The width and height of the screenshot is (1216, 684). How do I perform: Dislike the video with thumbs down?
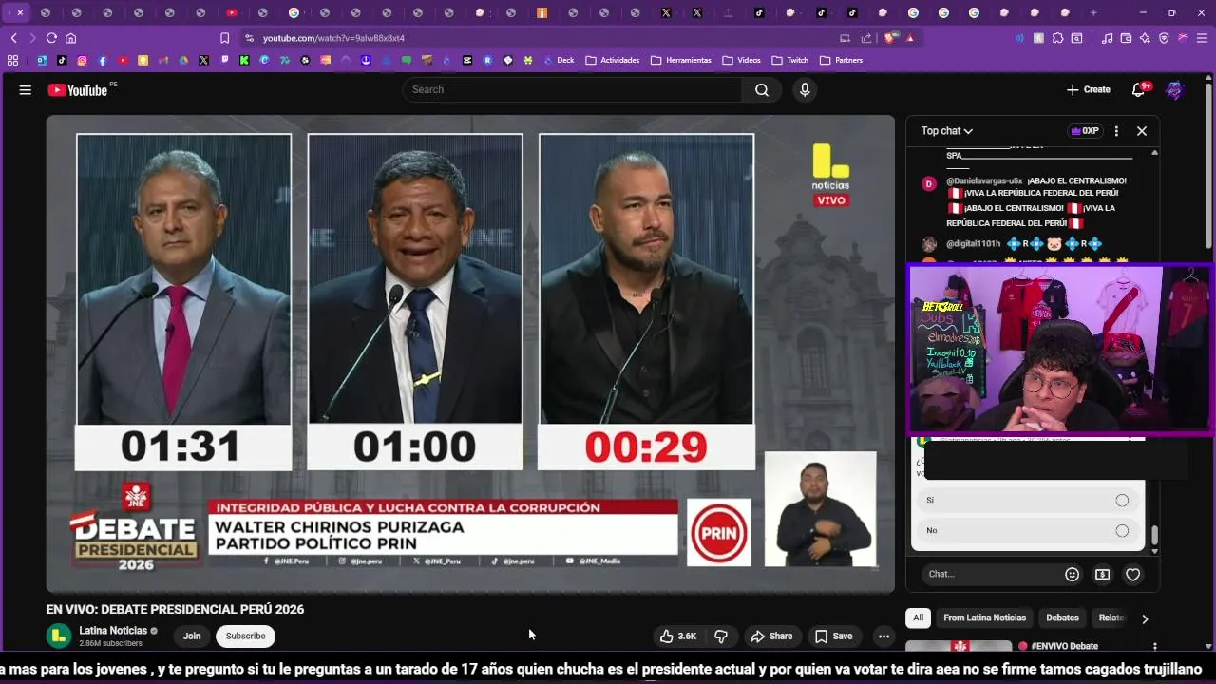pos(721,636)
